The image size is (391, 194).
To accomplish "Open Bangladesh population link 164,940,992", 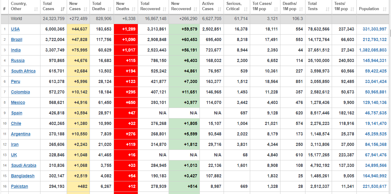I will [375, 176].
